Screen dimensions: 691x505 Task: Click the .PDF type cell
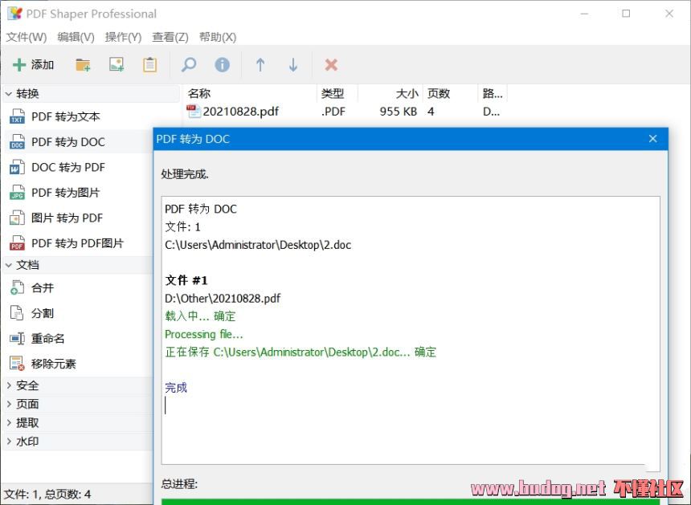(333, 112)
